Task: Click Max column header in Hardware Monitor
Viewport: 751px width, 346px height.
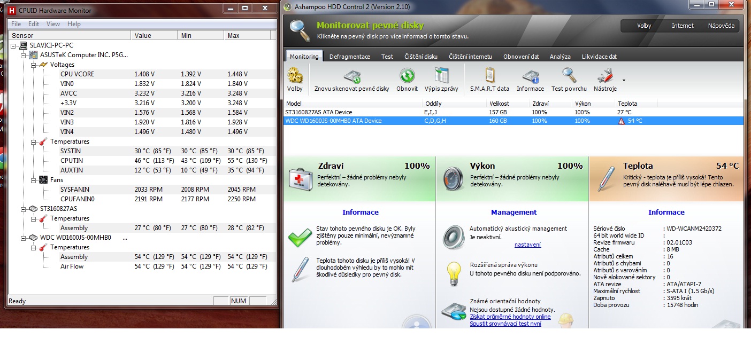Action: [247, 36]
